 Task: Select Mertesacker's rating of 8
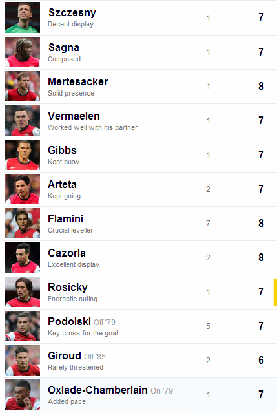coord(261,86)
